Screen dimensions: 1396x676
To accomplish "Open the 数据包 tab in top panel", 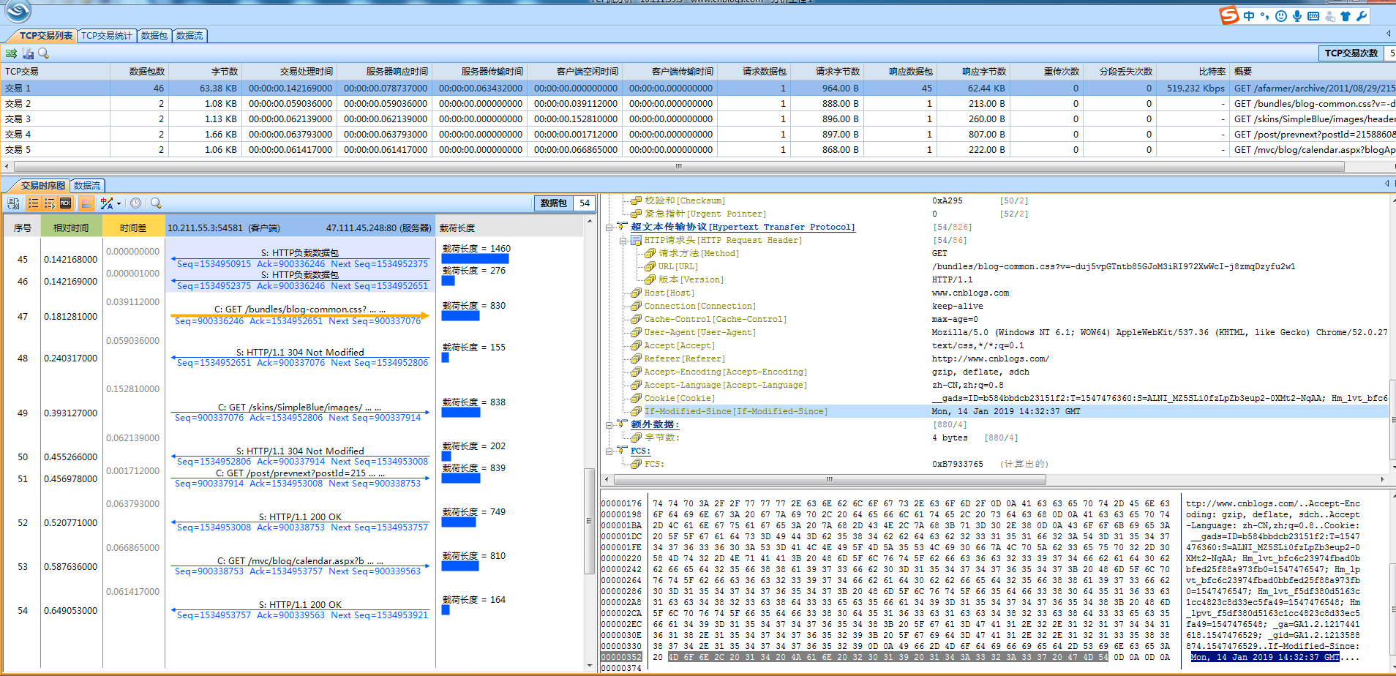I will [x=154, y=35].
